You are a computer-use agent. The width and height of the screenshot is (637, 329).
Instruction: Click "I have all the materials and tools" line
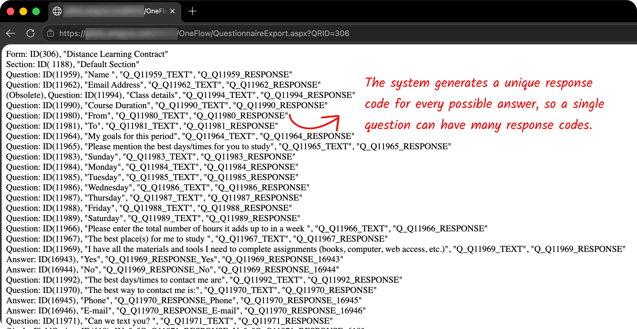(316, 249)
